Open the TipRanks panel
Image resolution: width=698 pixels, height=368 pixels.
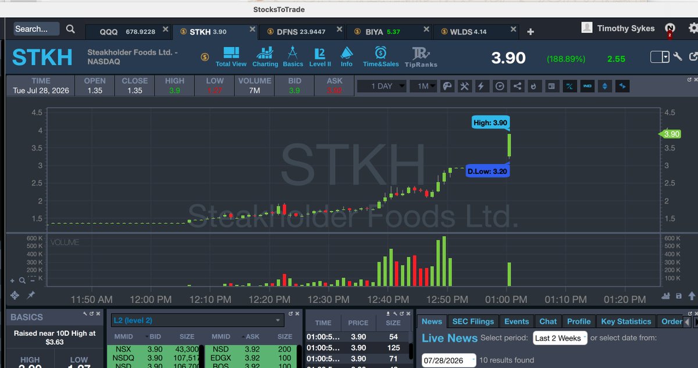[421, 57]
